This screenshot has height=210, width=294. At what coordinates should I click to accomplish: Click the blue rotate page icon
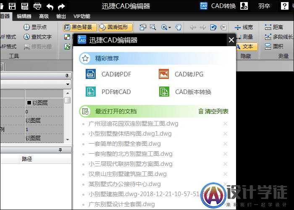213,27
